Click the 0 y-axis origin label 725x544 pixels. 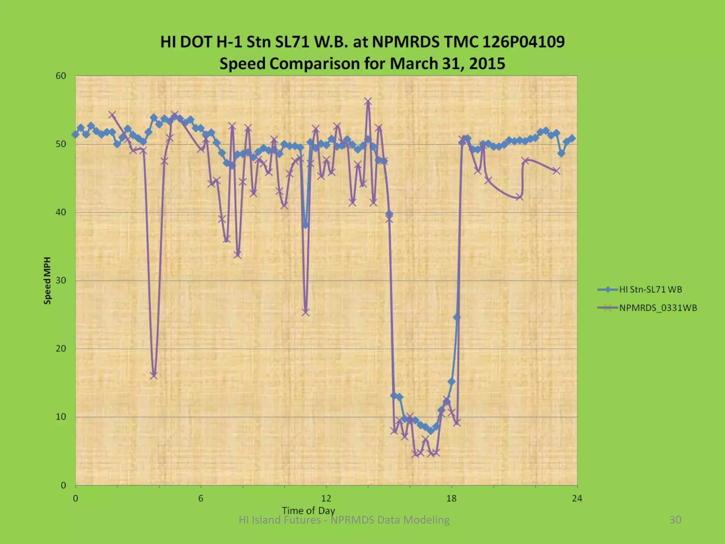click(x=63, y=485)
